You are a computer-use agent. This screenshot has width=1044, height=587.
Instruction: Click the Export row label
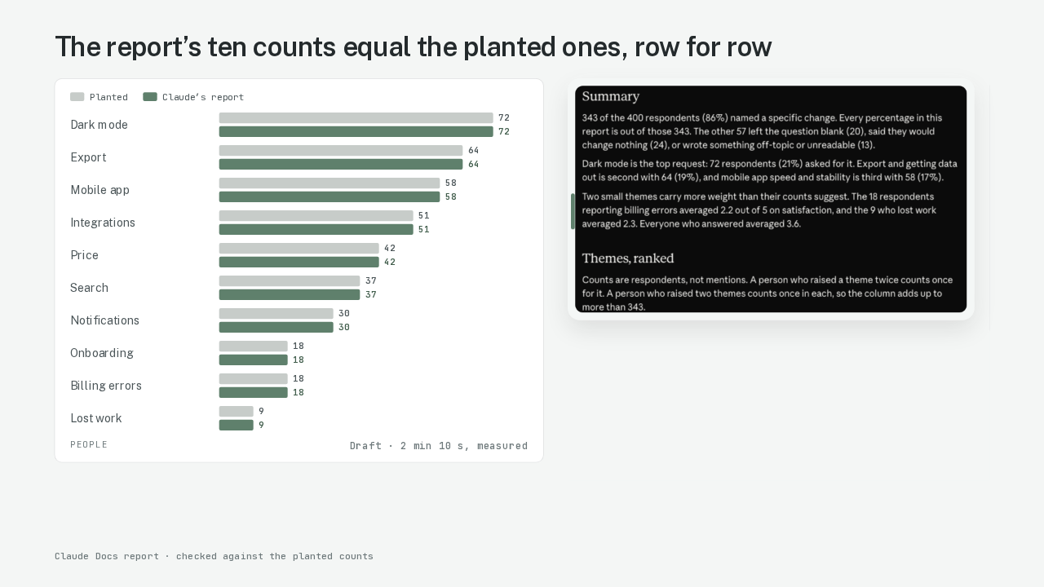tap(88, 157)
